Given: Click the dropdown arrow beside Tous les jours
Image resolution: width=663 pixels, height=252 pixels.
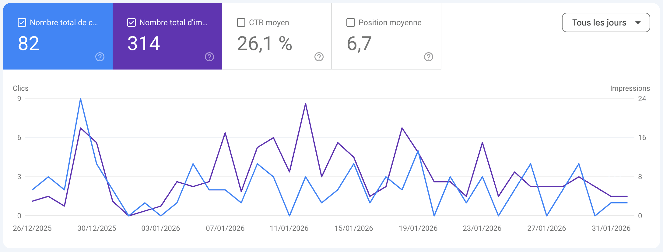Looking at the screenshot, I should [x=638, y=22].
